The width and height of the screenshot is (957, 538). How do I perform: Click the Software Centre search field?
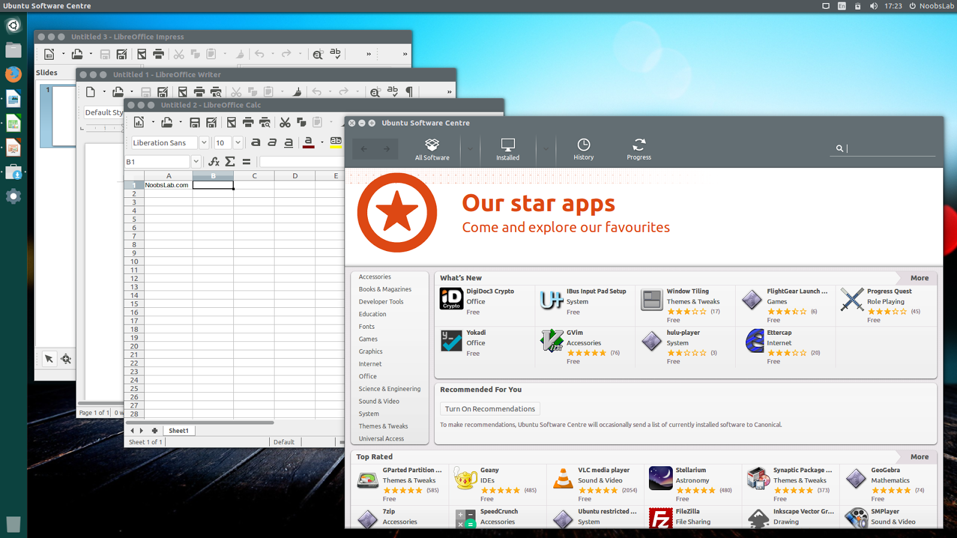(x=883, y=148)
